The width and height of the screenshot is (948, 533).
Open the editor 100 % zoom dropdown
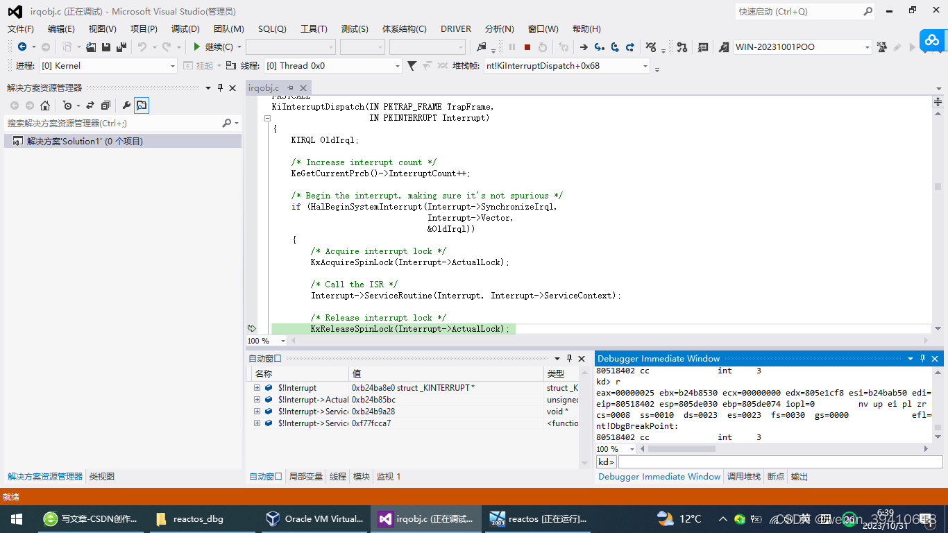tap(282, 341)
